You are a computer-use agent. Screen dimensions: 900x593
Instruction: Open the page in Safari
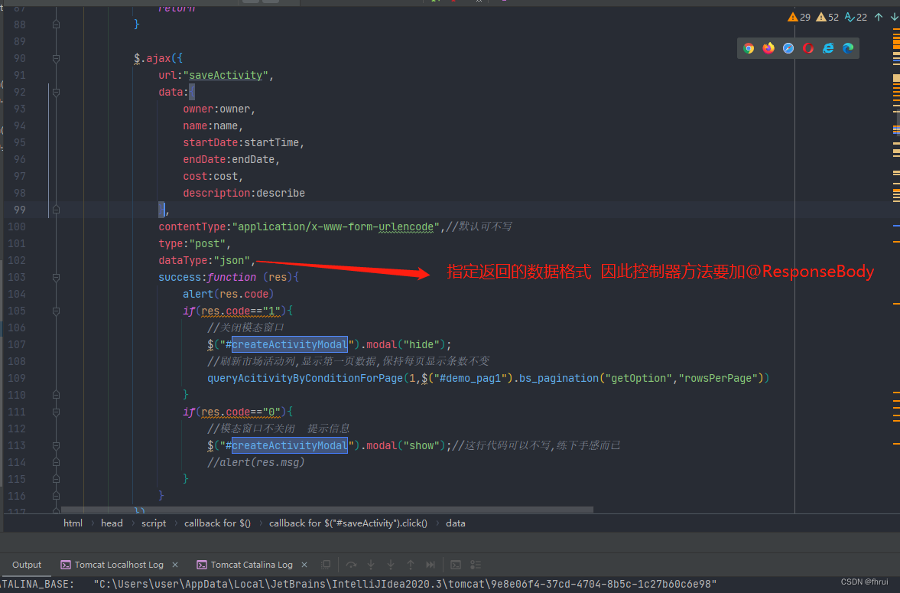point(788,47)
